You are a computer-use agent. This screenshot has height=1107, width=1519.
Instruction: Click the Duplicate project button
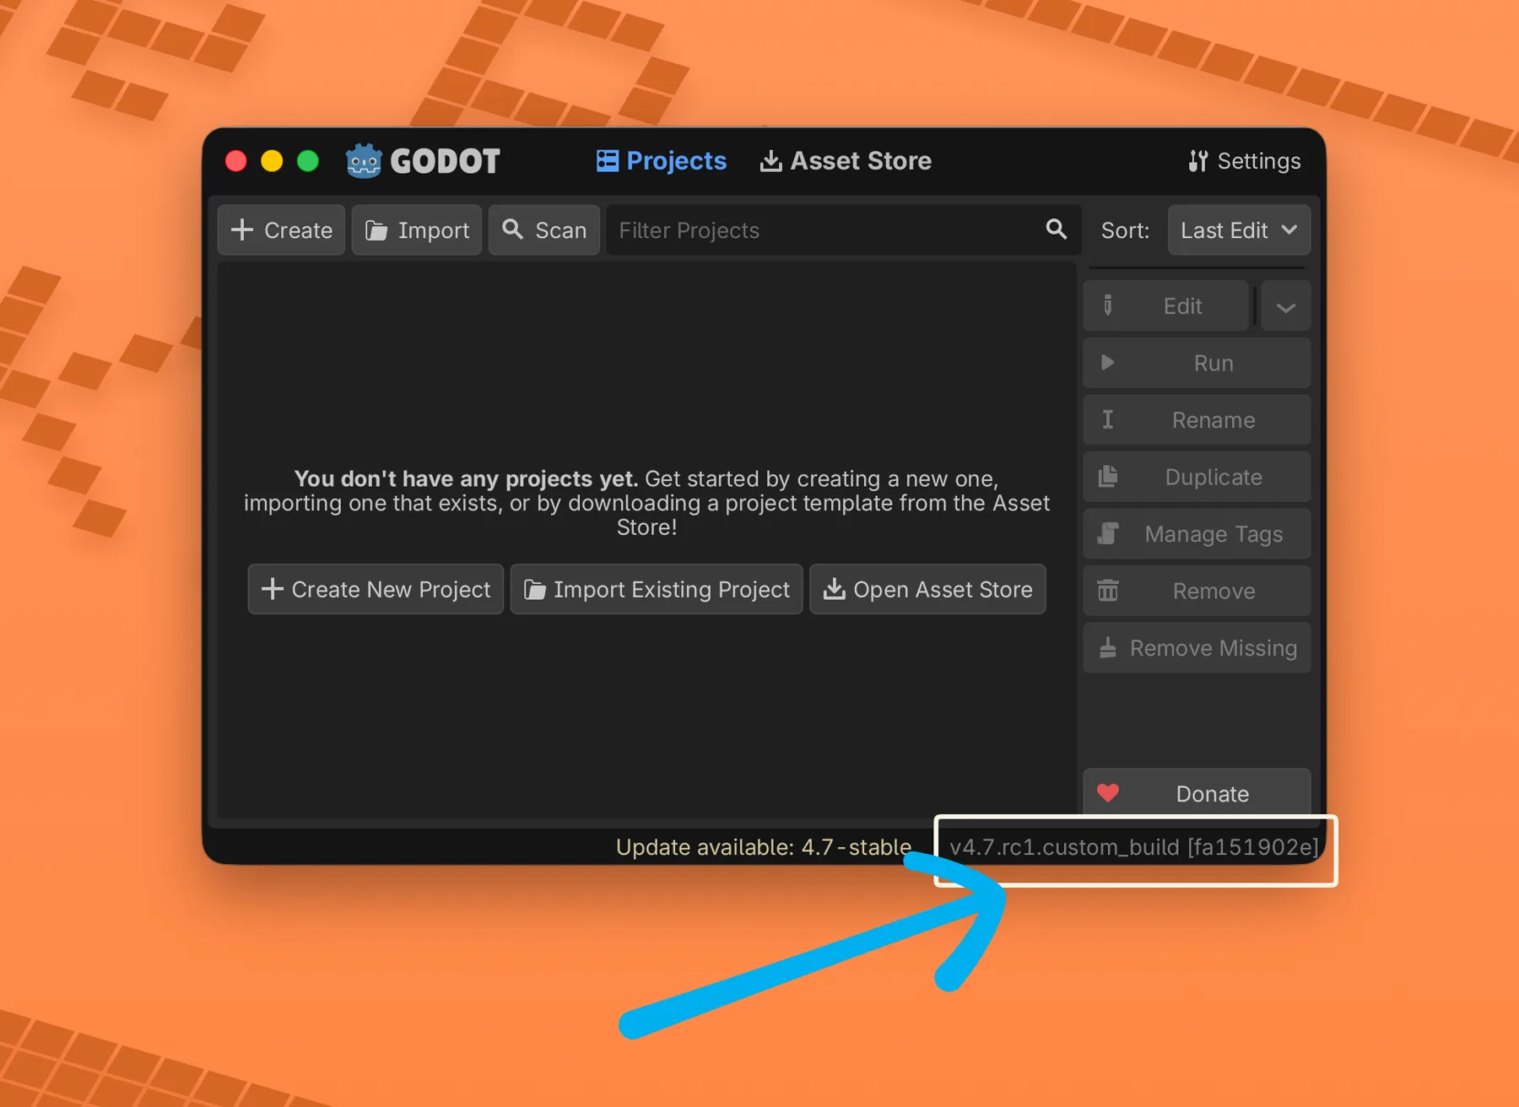tap(1197, 478)
